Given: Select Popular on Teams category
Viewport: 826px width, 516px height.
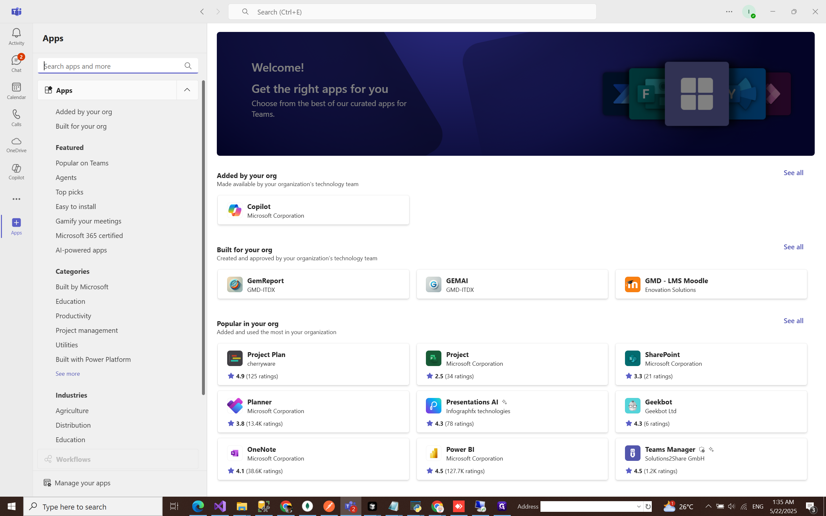Looking at the screenshot, I should (x=82, y=163).
